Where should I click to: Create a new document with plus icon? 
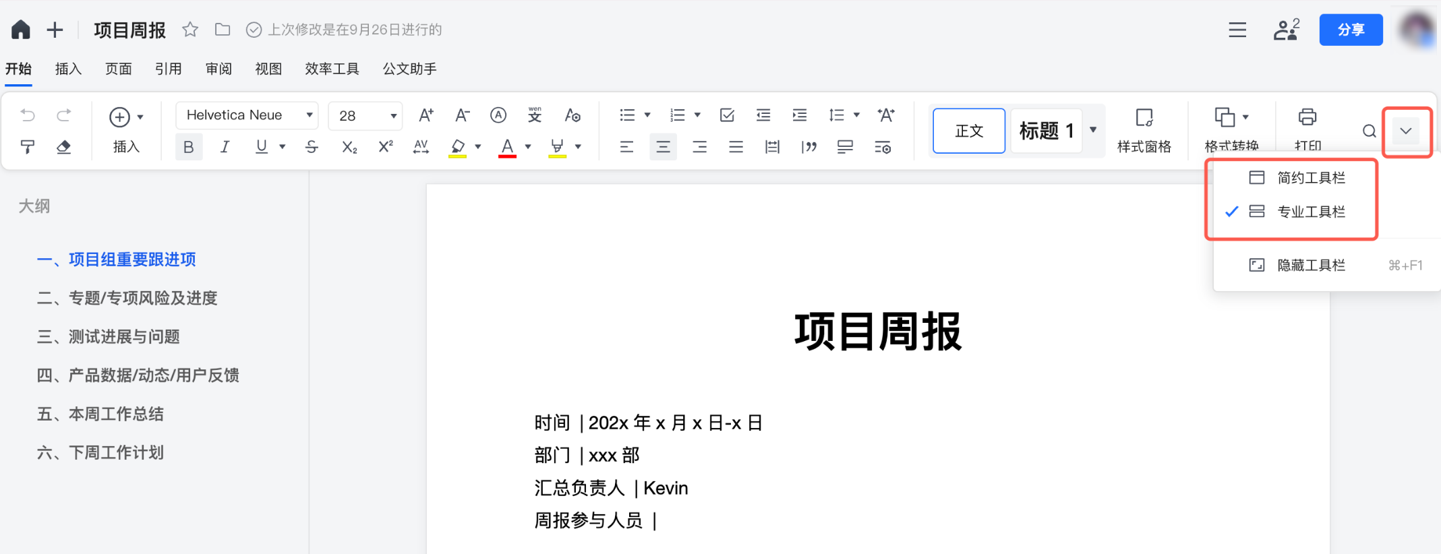tap(55, 30)
